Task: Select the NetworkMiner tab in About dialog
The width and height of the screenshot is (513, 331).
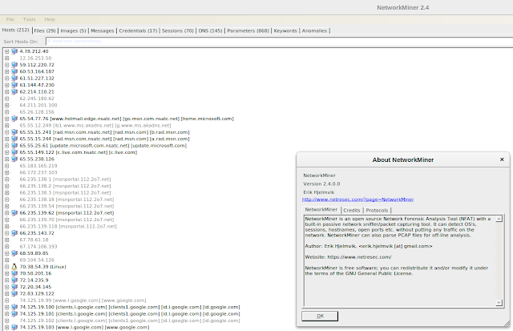Action: point(321,210)
